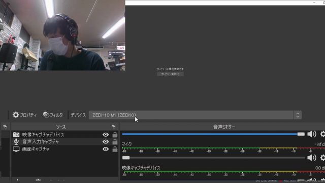Image resolution: width=325 pixels, height=183 pixels.
Task: Click the 映像キャプチャデバイス level meter in the mixer
Action: pyautogui.click(x=223, y=173)
